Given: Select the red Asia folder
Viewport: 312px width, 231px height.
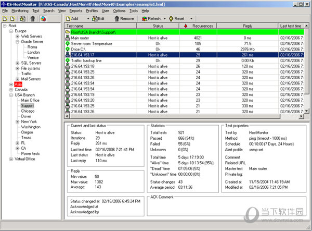Looking at the screenshot, I should point(18,84).
